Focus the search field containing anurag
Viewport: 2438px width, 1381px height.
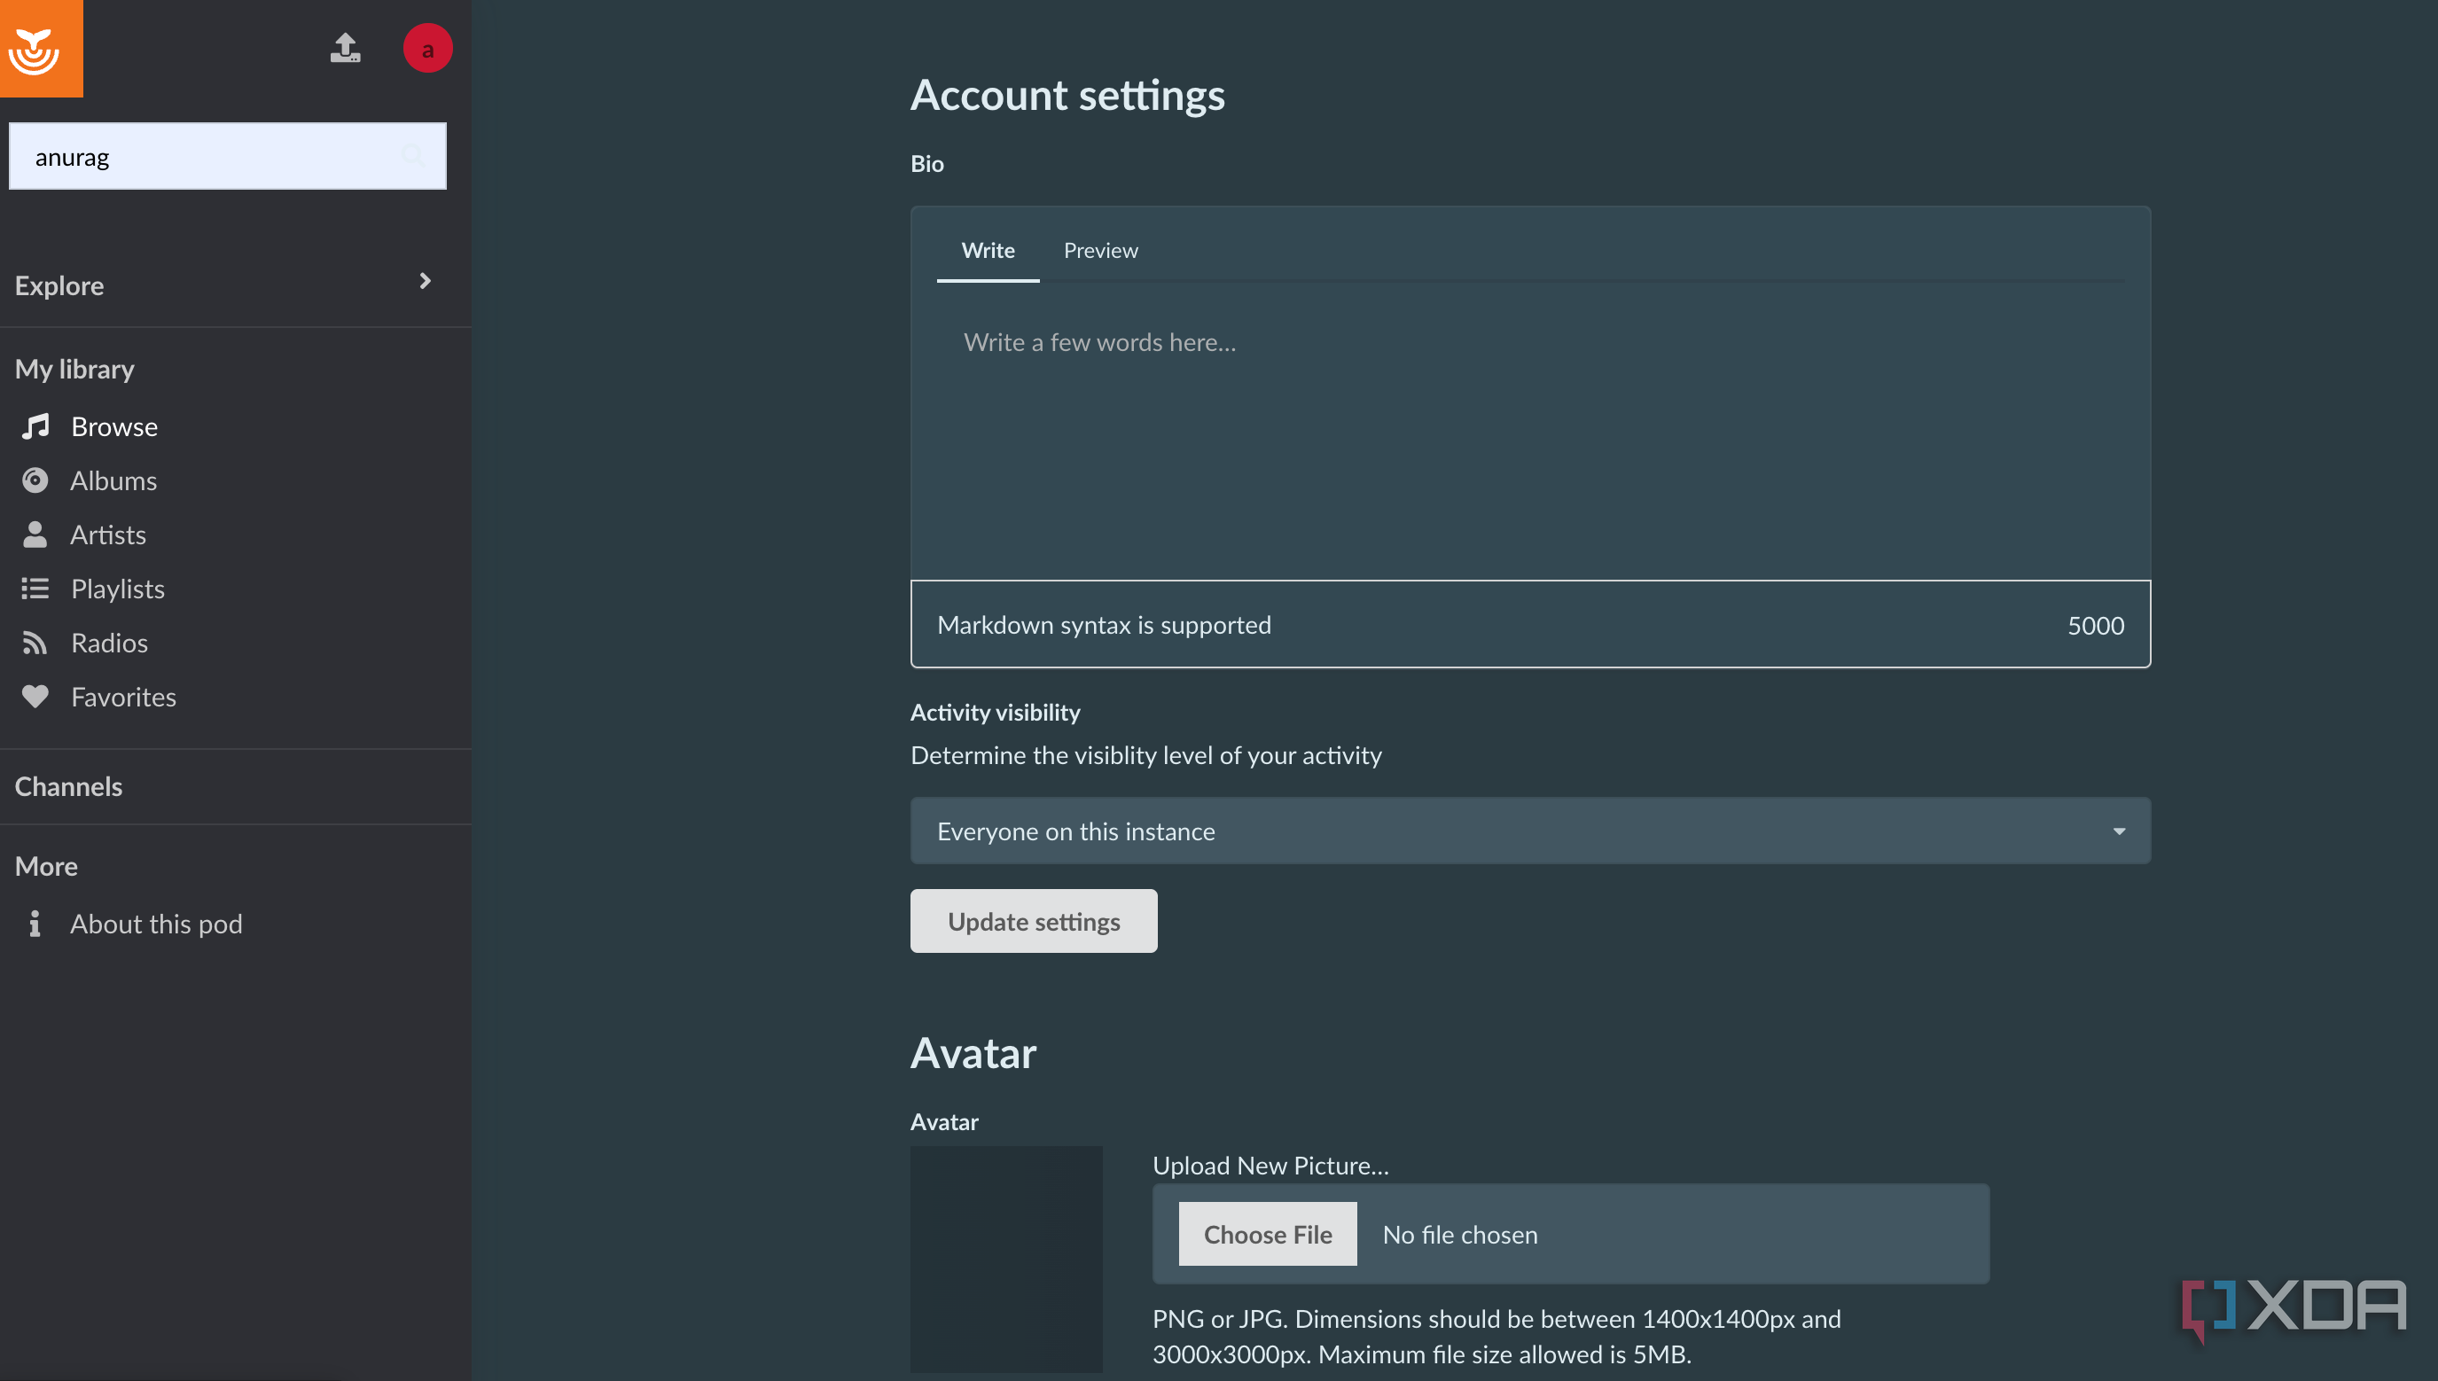coord(228,155)
